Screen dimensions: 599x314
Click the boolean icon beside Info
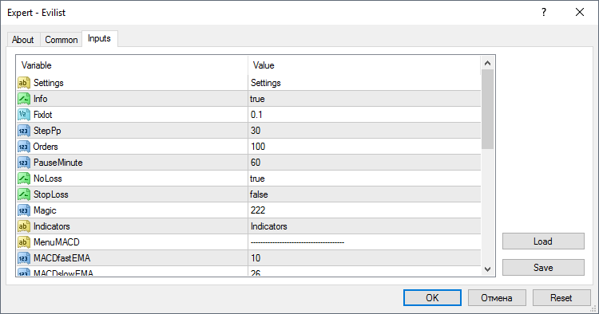[24, 99]
